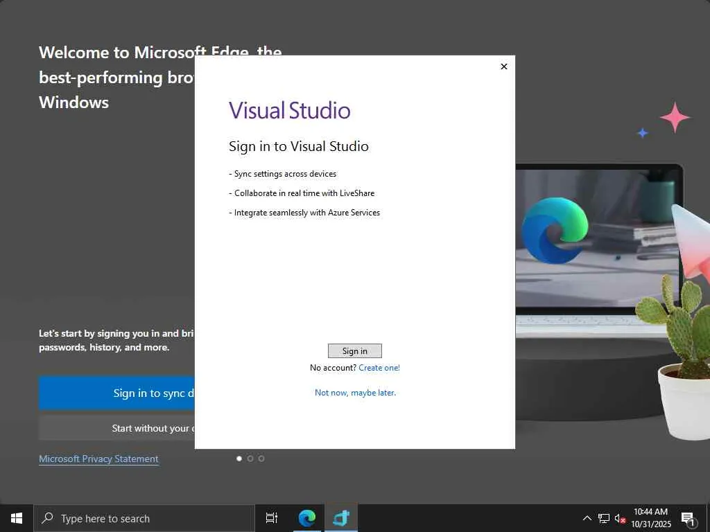Image resolution: width=710 pixels, height=532 pixels.
Task: Focus the 'Type here to search' box
Action: click(x=144, y=518)
